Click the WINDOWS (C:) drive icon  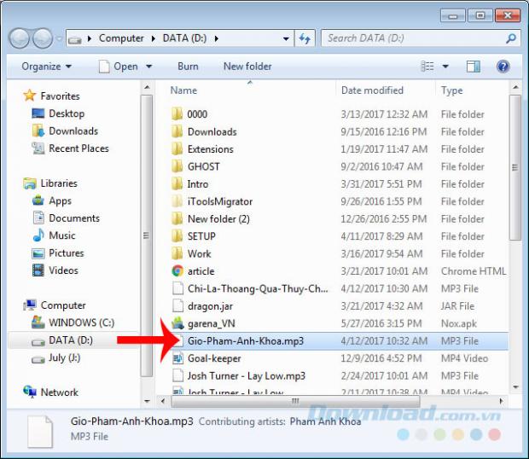pyautogui.click(x=38, y=322)
